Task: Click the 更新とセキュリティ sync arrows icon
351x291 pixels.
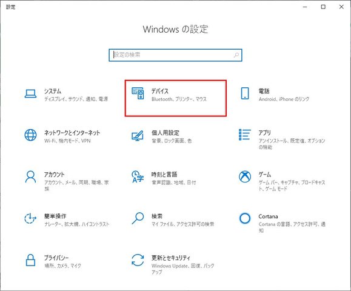Action: (138, 260)
